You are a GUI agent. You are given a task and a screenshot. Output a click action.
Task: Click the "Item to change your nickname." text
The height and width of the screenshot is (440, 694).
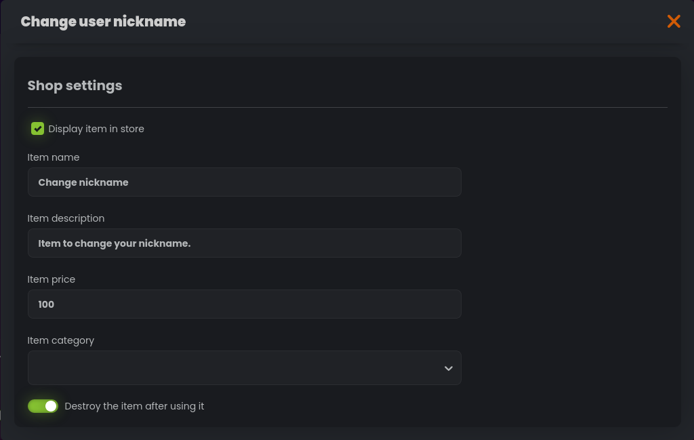pyautogui.click(x=115, y=243)
